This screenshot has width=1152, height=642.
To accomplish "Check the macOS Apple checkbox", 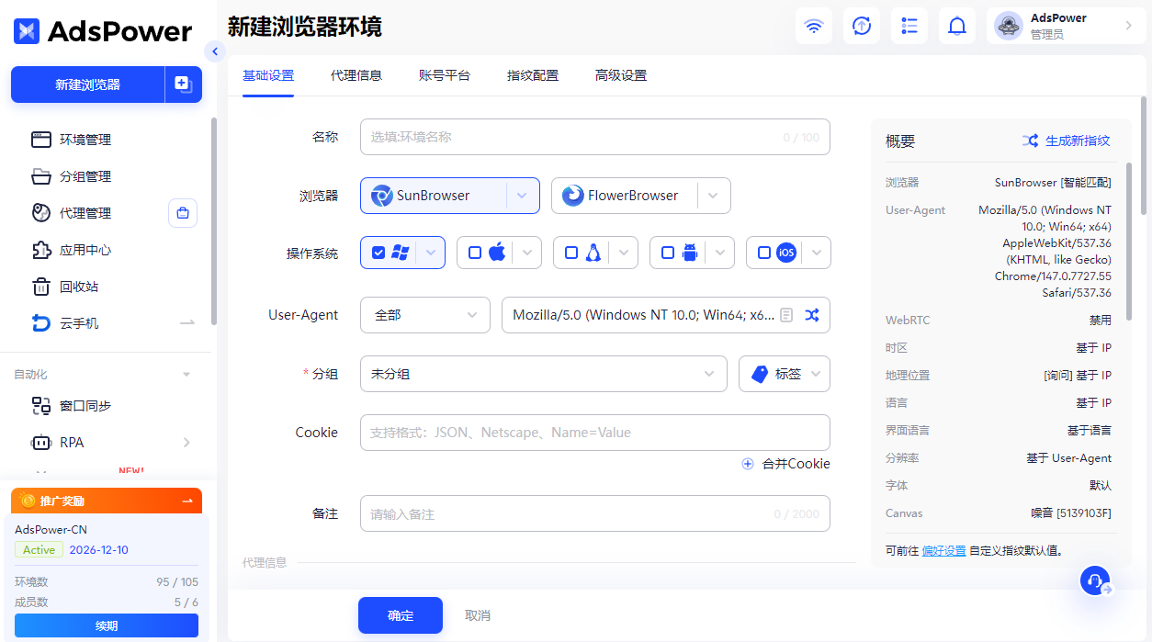I will [475, 253].
